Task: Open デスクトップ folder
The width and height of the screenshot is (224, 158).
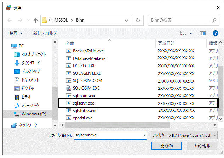Action: 27,71
